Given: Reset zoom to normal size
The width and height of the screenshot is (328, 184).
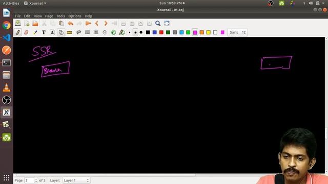Looking at the screenshot, I should (x=149, y=24).
